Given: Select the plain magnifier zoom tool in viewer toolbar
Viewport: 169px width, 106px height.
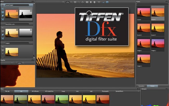Looking at the screenshot, I should coord(79,2).
